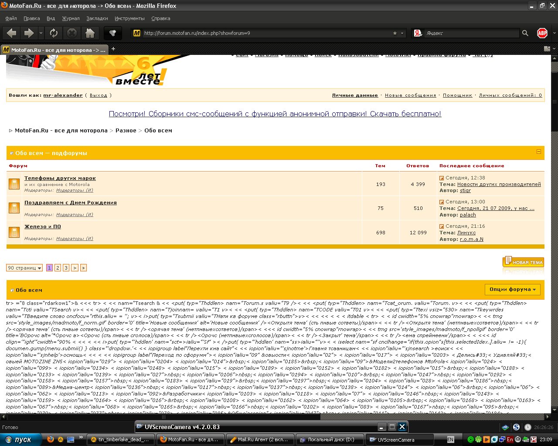The image size is (558, 446).
Task: Create a topic with НОВАЯ ТЕМА button
Action: pyautogui.click(x=523, y=262)
